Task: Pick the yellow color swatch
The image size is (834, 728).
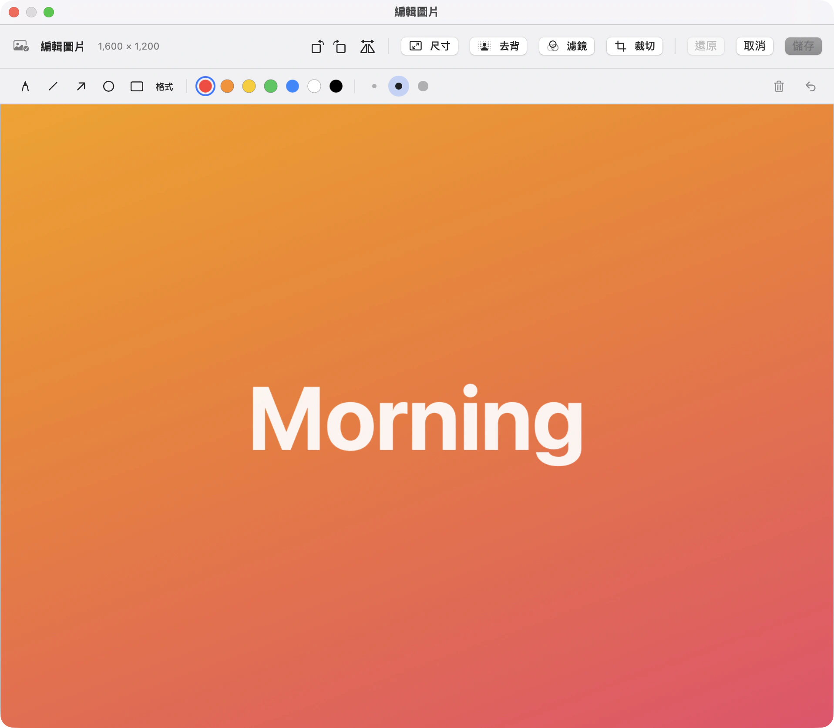Action: tap(249, 86)
